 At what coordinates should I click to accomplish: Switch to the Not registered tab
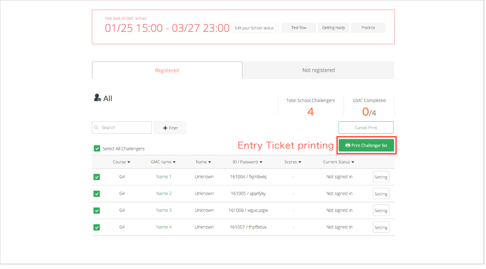pos(318,70)
